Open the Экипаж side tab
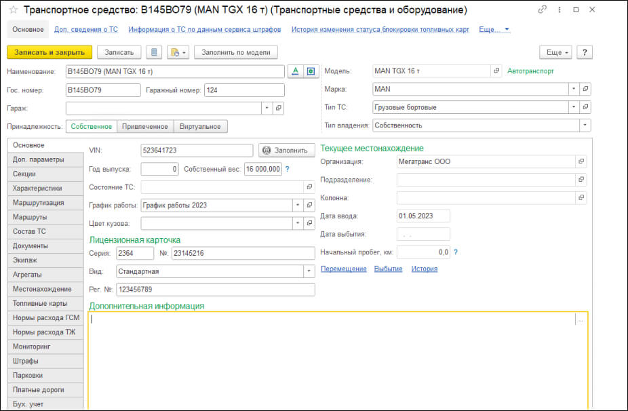Viewport: 628px width, 411px height. pyautogui.click(x=45, y=260)
